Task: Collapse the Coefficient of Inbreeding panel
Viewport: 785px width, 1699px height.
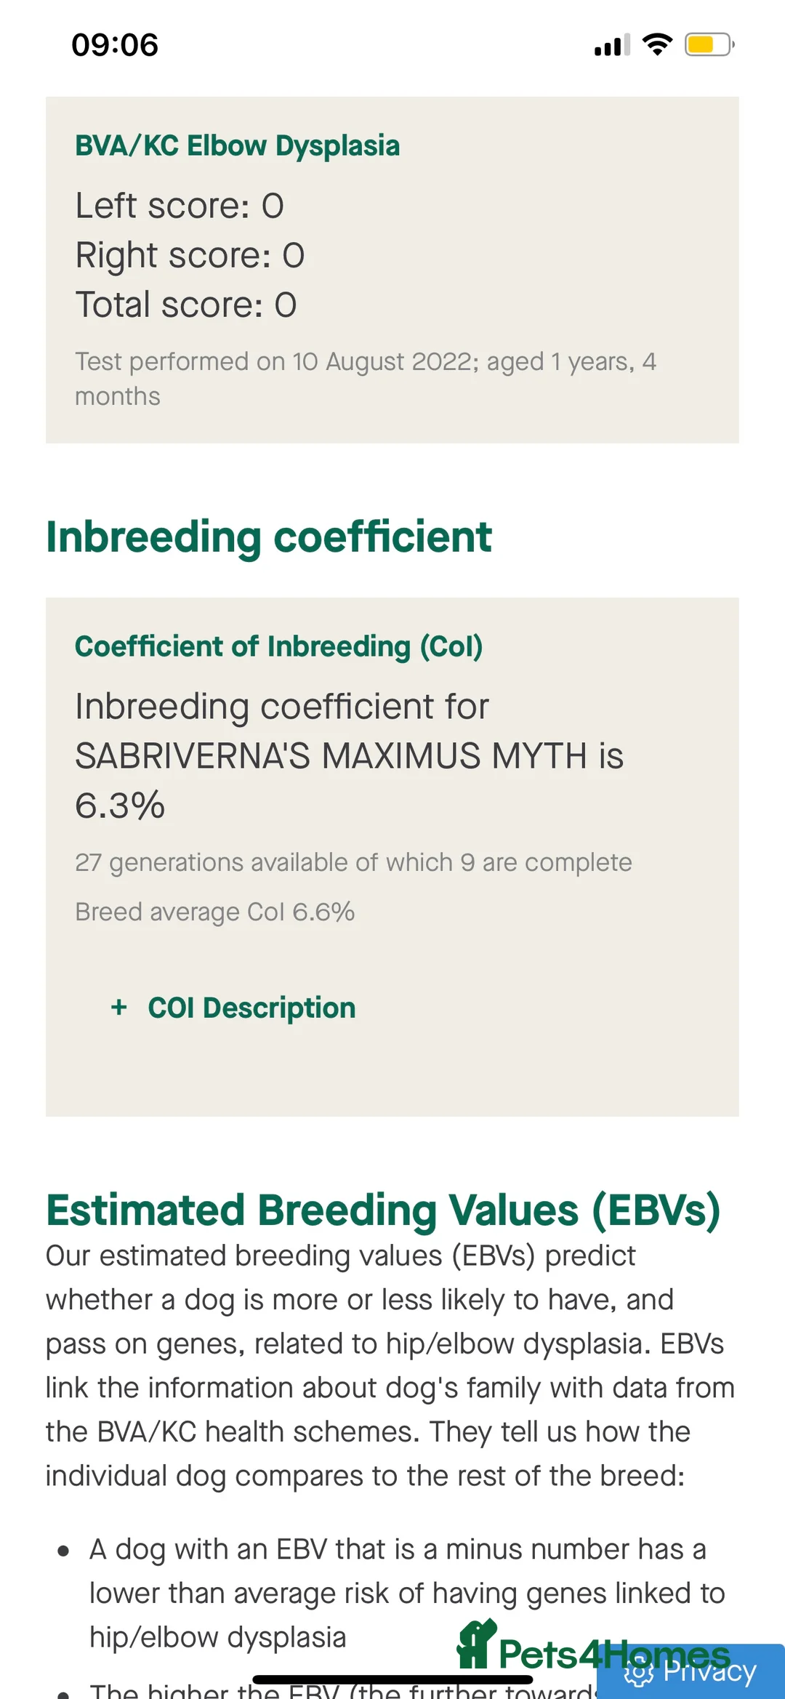Action: [279, 646]
